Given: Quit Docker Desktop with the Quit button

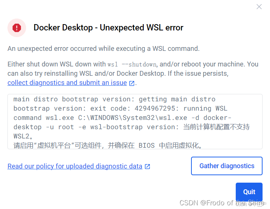Looking at the screenshot, I should click(x=249, y=192).
